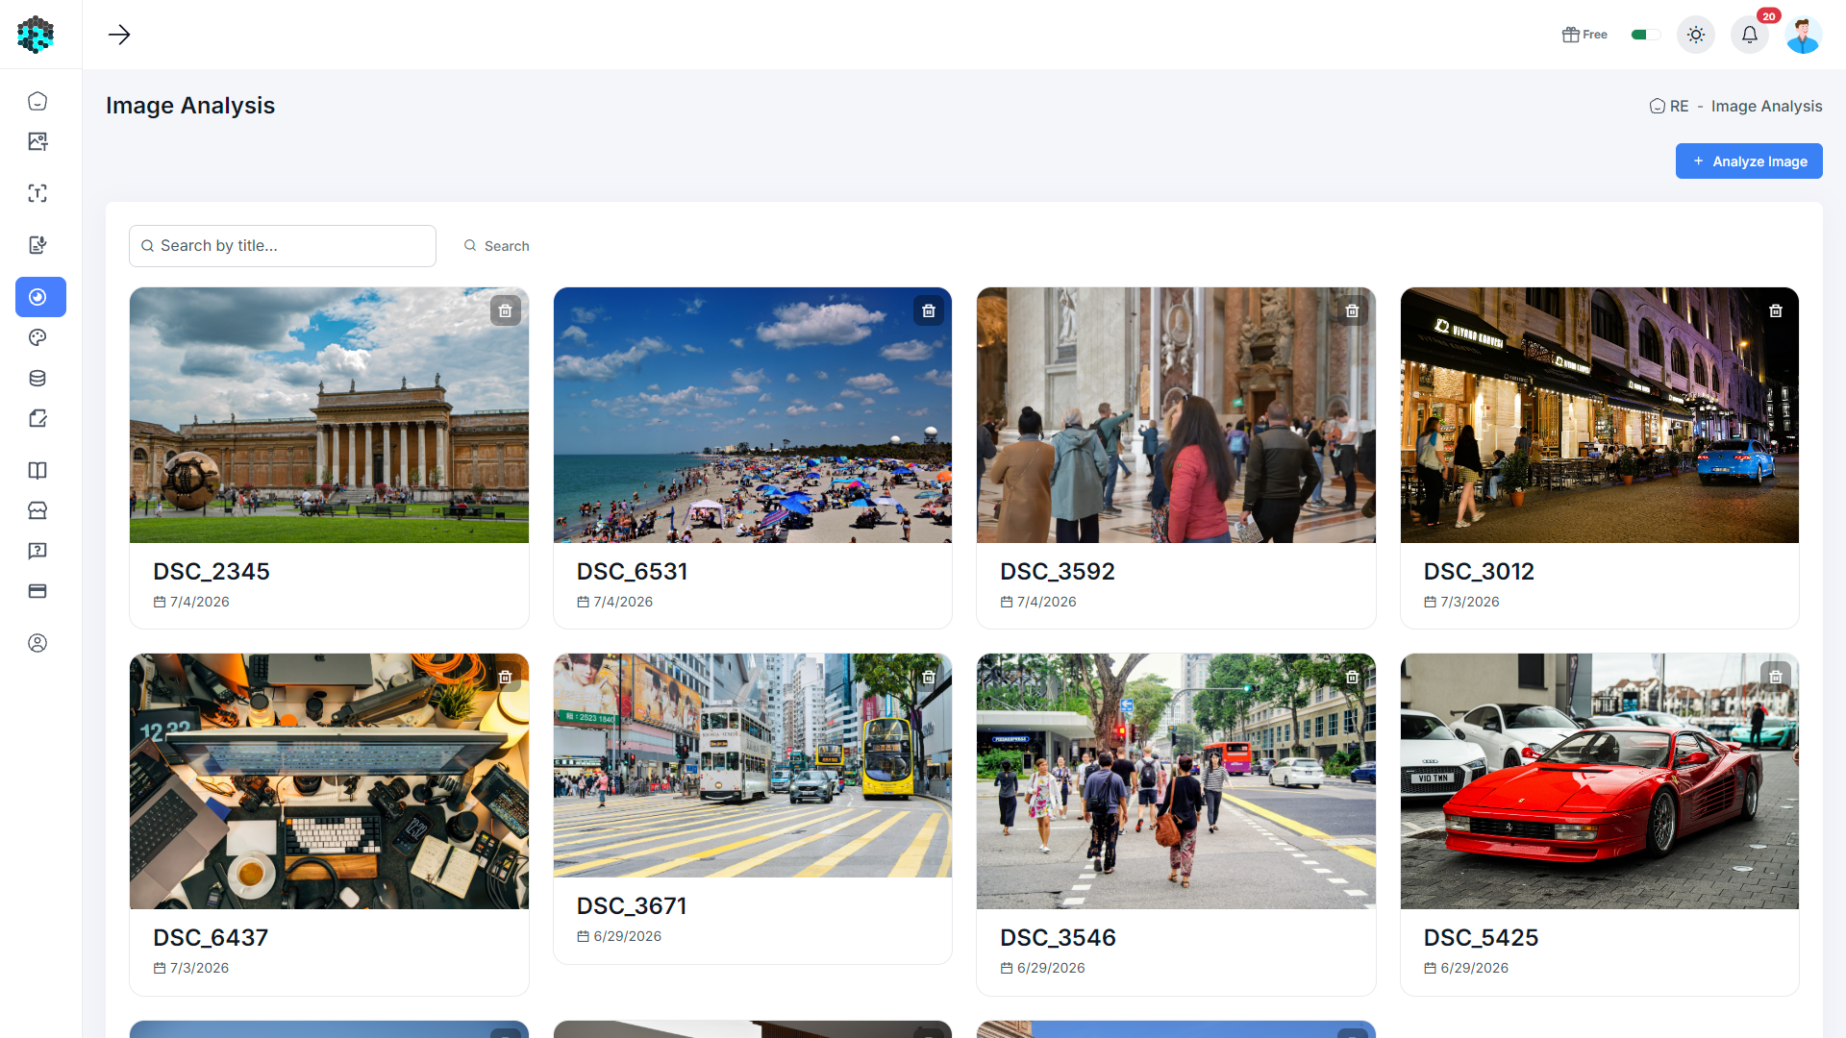The width and height of the screenshot is (1846, 1038).
Task: Switch light/dark theme with sun icon
Action: [1696, 35]
